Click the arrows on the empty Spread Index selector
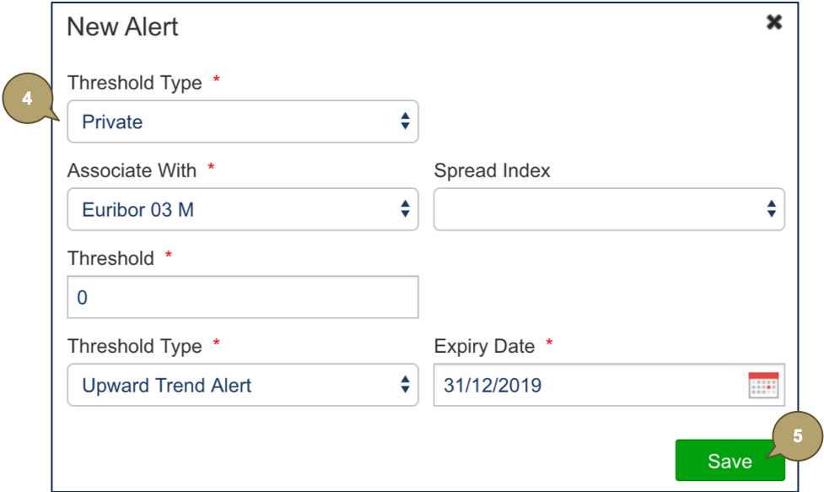The height and width of the screenshot is (492, 824). pyautogui.click(x=771, y=209)
